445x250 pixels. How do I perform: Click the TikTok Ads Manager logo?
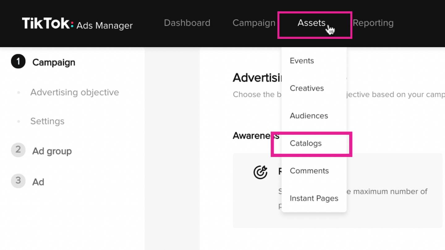click(x=77, y=24)
